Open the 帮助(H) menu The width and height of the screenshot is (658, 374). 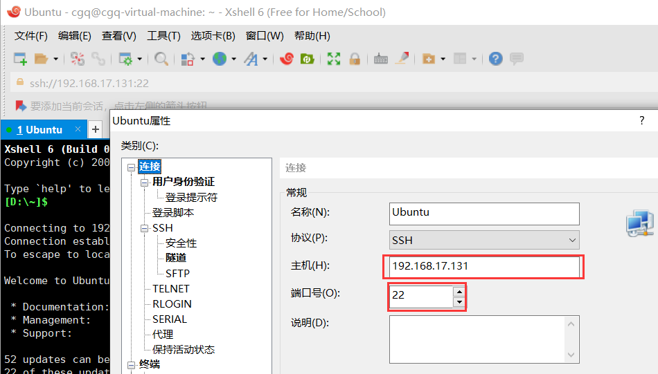[x=312, y=36]
